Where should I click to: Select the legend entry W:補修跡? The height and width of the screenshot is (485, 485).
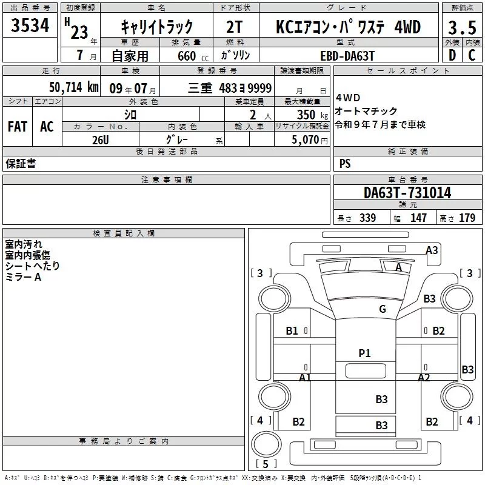tap(134, 478)
